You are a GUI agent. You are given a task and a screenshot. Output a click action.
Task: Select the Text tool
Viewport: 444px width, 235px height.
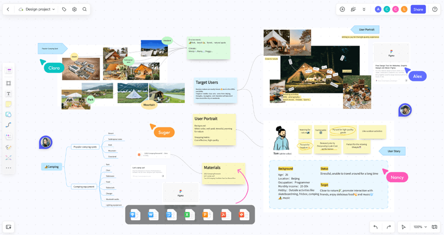[x=8, y=94]
